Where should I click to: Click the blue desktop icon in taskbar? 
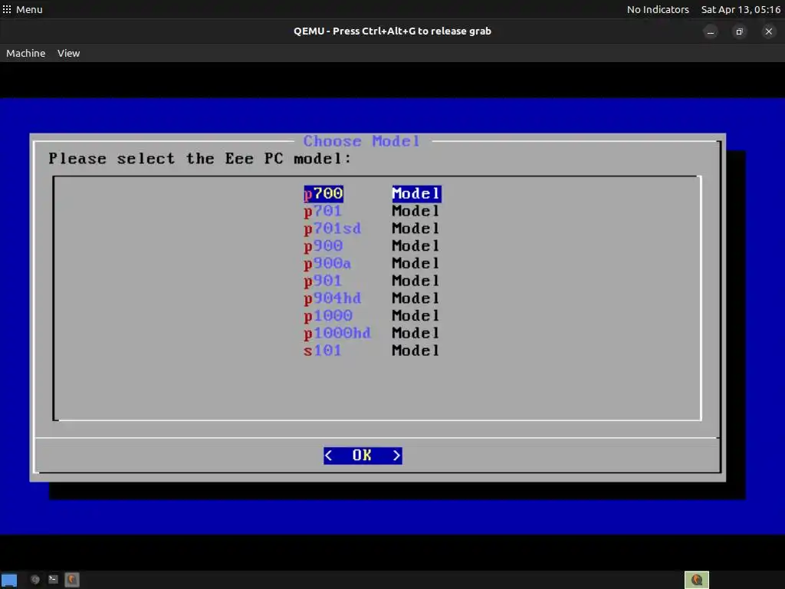pyautogui.click(x=9, y=581)
